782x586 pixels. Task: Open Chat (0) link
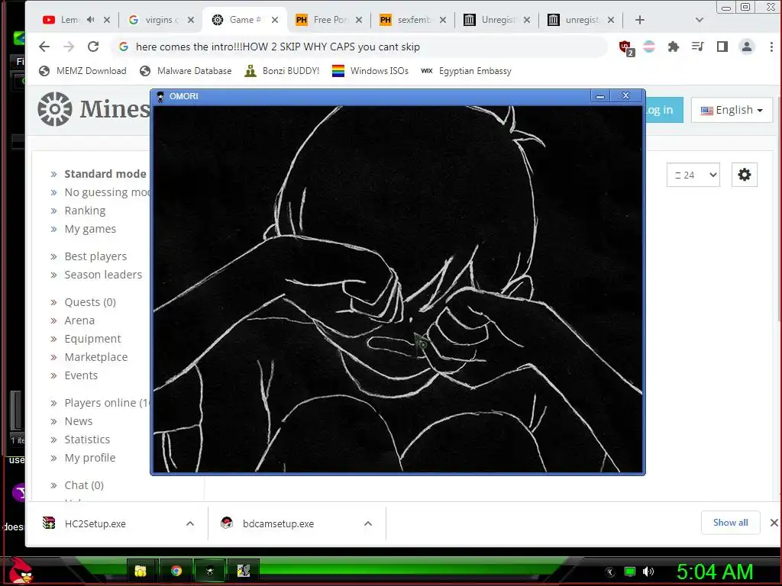coord(84,485)
